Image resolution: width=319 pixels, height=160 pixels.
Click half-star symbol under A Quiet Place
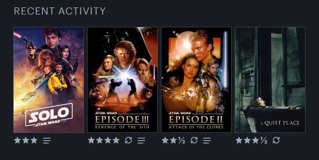point(264,140)
